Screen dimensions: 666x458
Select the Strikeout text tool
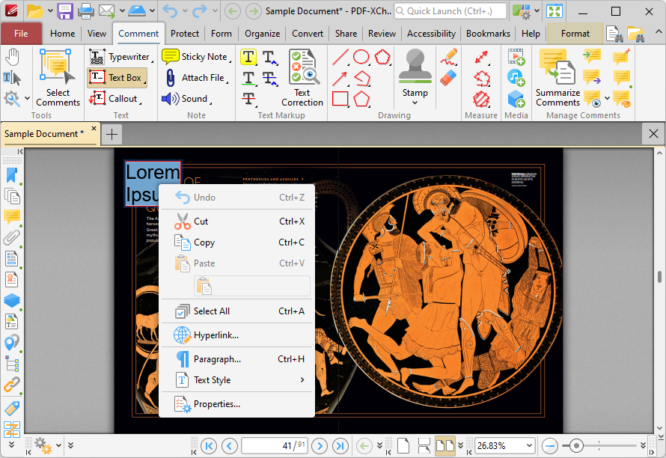click(249, 99)
